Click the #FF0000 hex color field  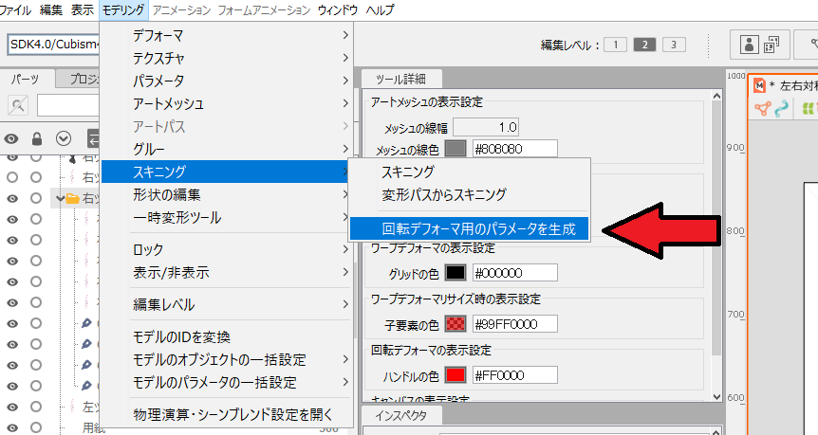click(515, 375)
